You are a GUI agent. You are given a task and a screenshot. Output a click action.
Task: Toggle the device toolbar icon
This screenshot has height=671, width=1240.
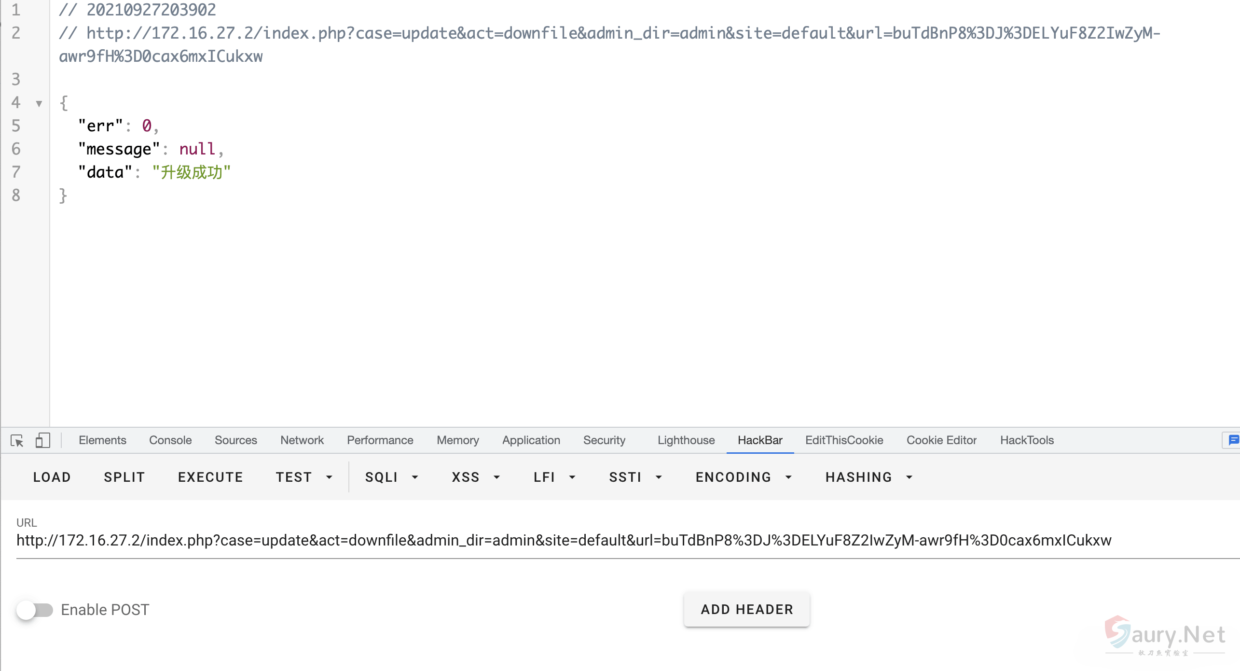(x=42, y=440)
